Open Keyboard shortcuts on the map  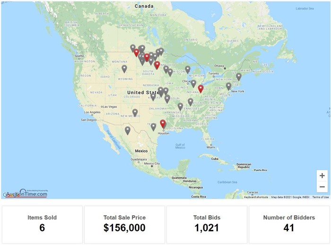pos(256,197)
